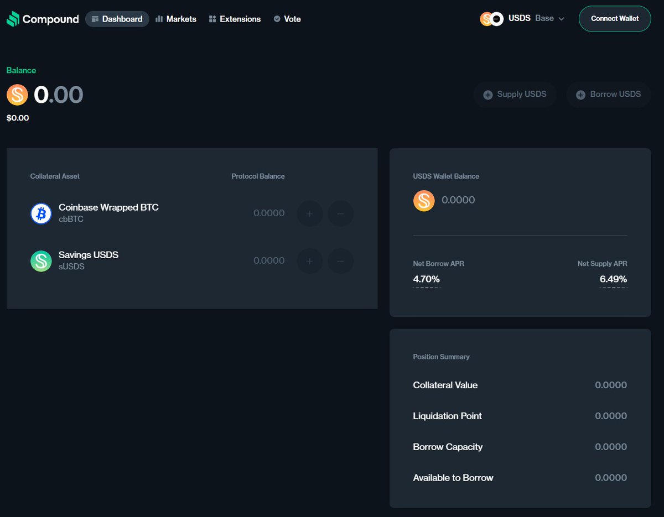Click the Protocol Balance column header

click(x=258, y=176)
